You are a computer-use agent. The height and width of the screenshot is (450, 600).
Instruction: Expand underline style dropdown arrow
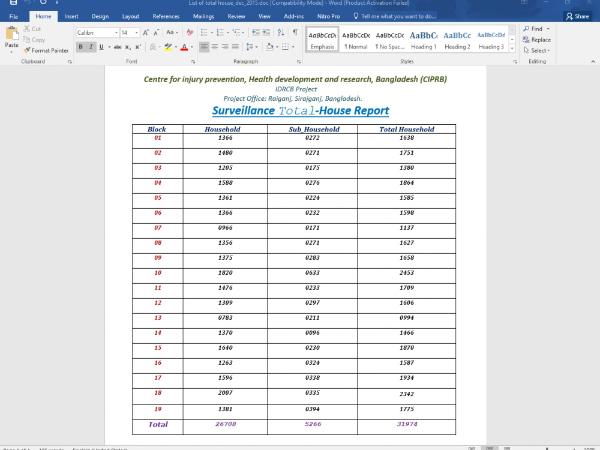(109, 47)
